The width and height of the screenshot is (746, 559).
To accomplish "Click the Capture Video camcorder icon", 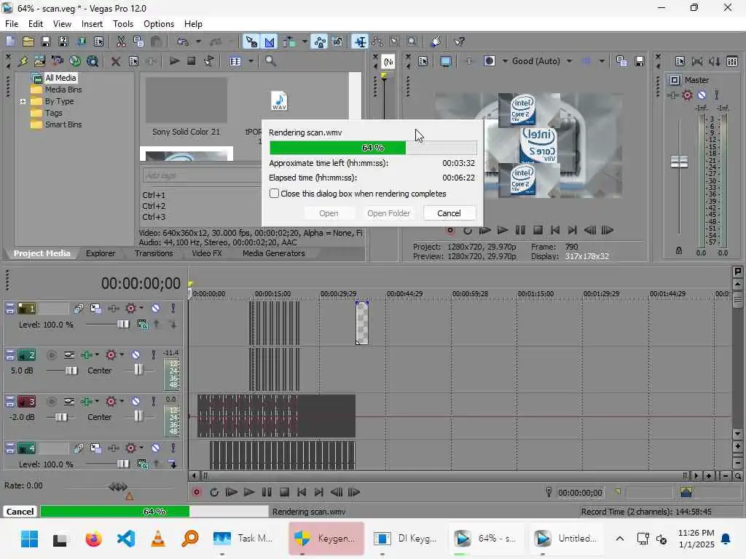I will (x=58, y=61).
